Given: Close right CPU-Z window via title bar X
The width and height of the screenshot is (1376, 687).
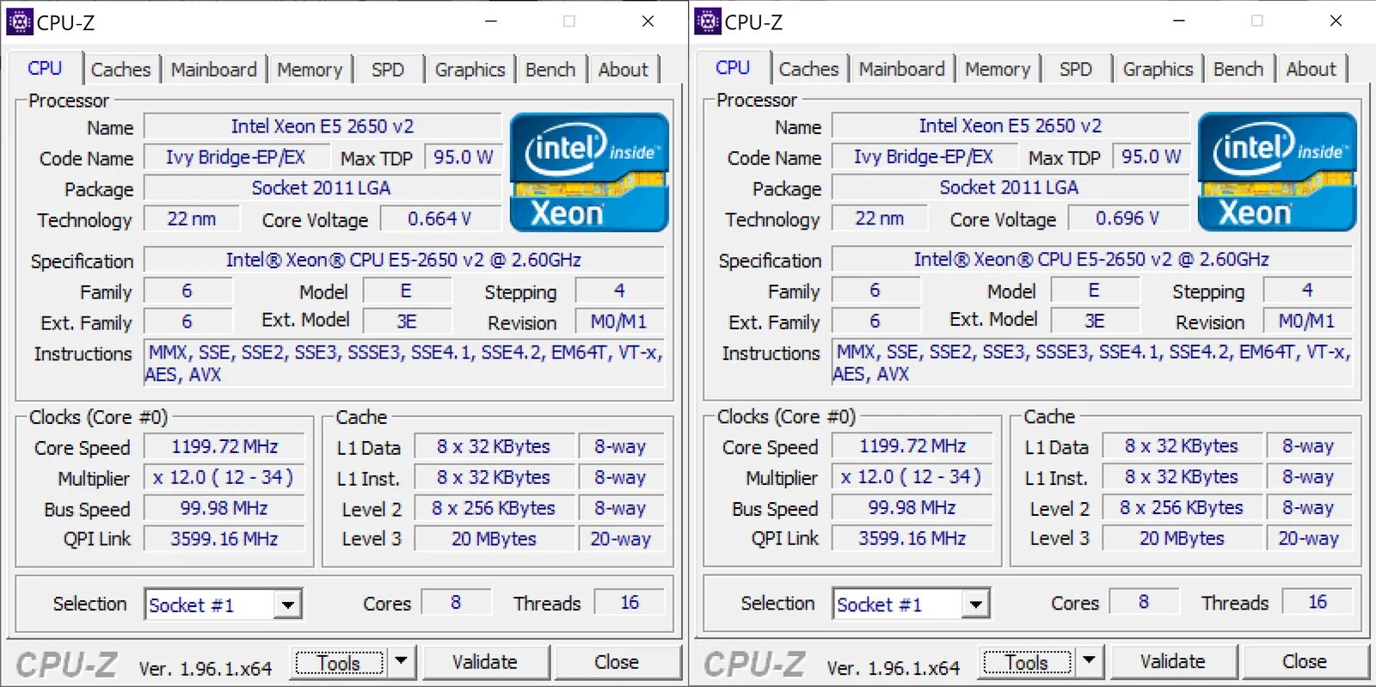Looking at the screenshot, I should click(1336, 21).
